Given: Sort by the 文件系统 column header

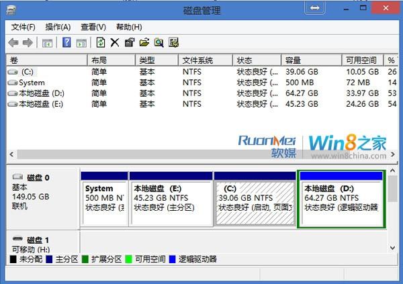Looking at the screenshot, I should (206, 60).
